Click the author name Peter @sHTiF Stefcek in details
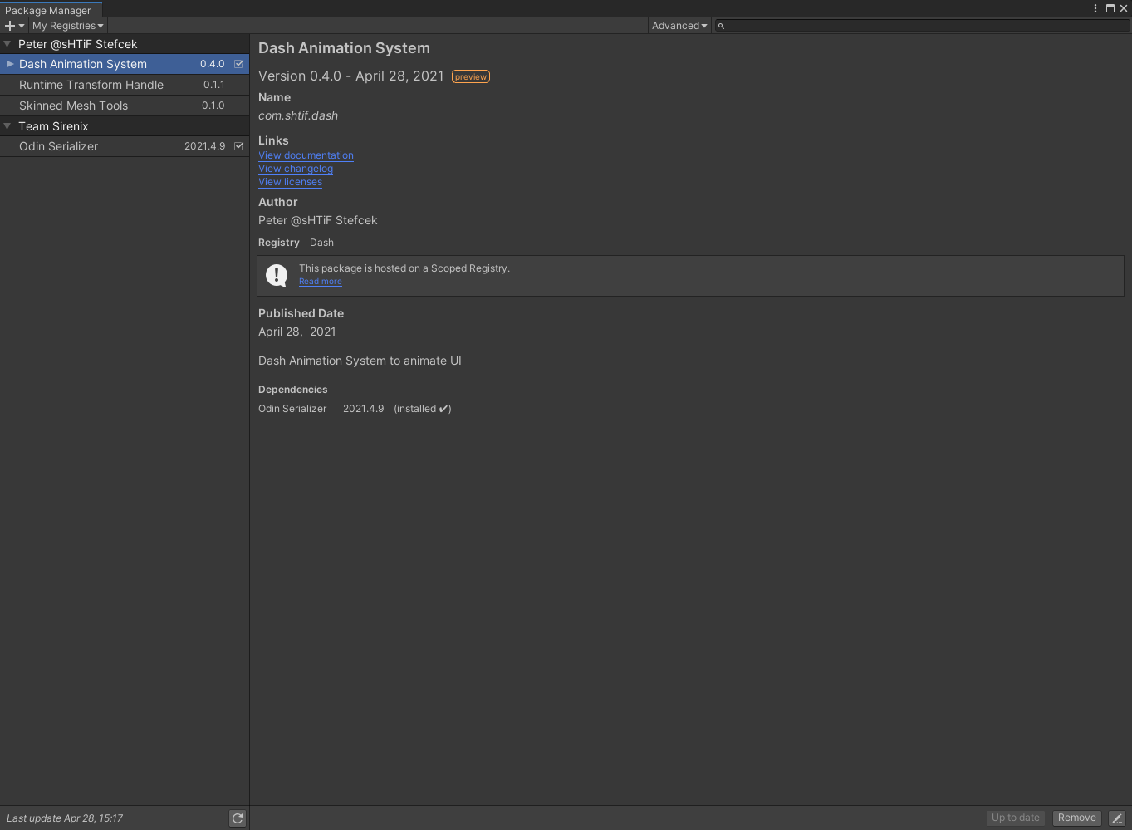This screenshot has height=830, width=1132. click(x=317, y=220)
